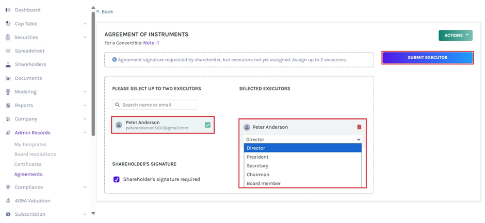
Task: Delete Peter Anderson with red trash icon
Action: click(359, 127)
